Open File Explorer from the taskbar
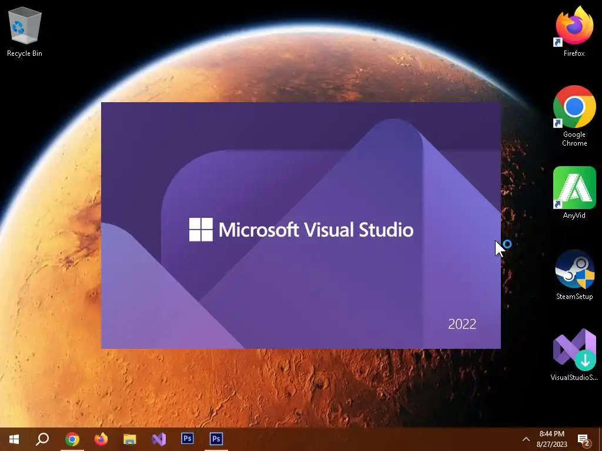 [x=130, y=439]
